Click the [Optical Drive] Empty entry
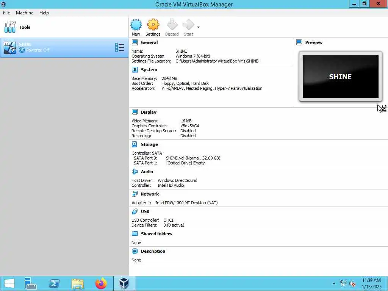 (186, 163)
